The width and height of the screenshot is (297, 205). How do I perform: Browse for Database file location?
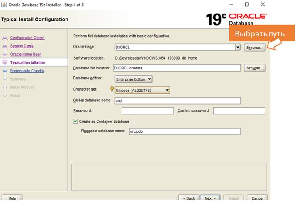pos(255,68)
